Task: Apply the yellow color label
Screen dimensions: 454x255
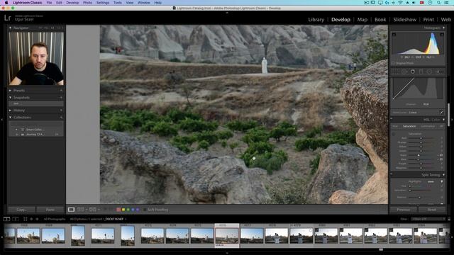Action: tap(123, 210)
